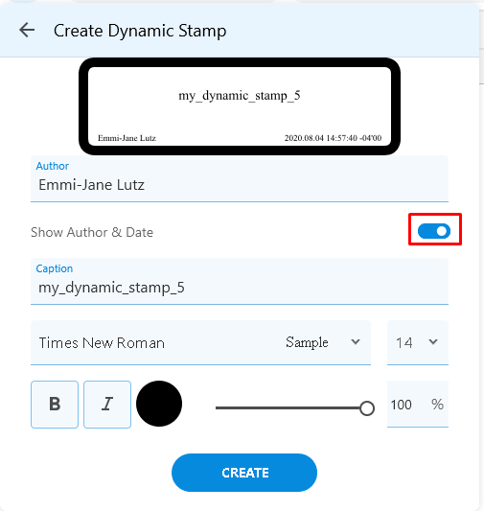Screen dimensions: 484x511
Task: Click the Sample font preview text
Action: point(307,343)
